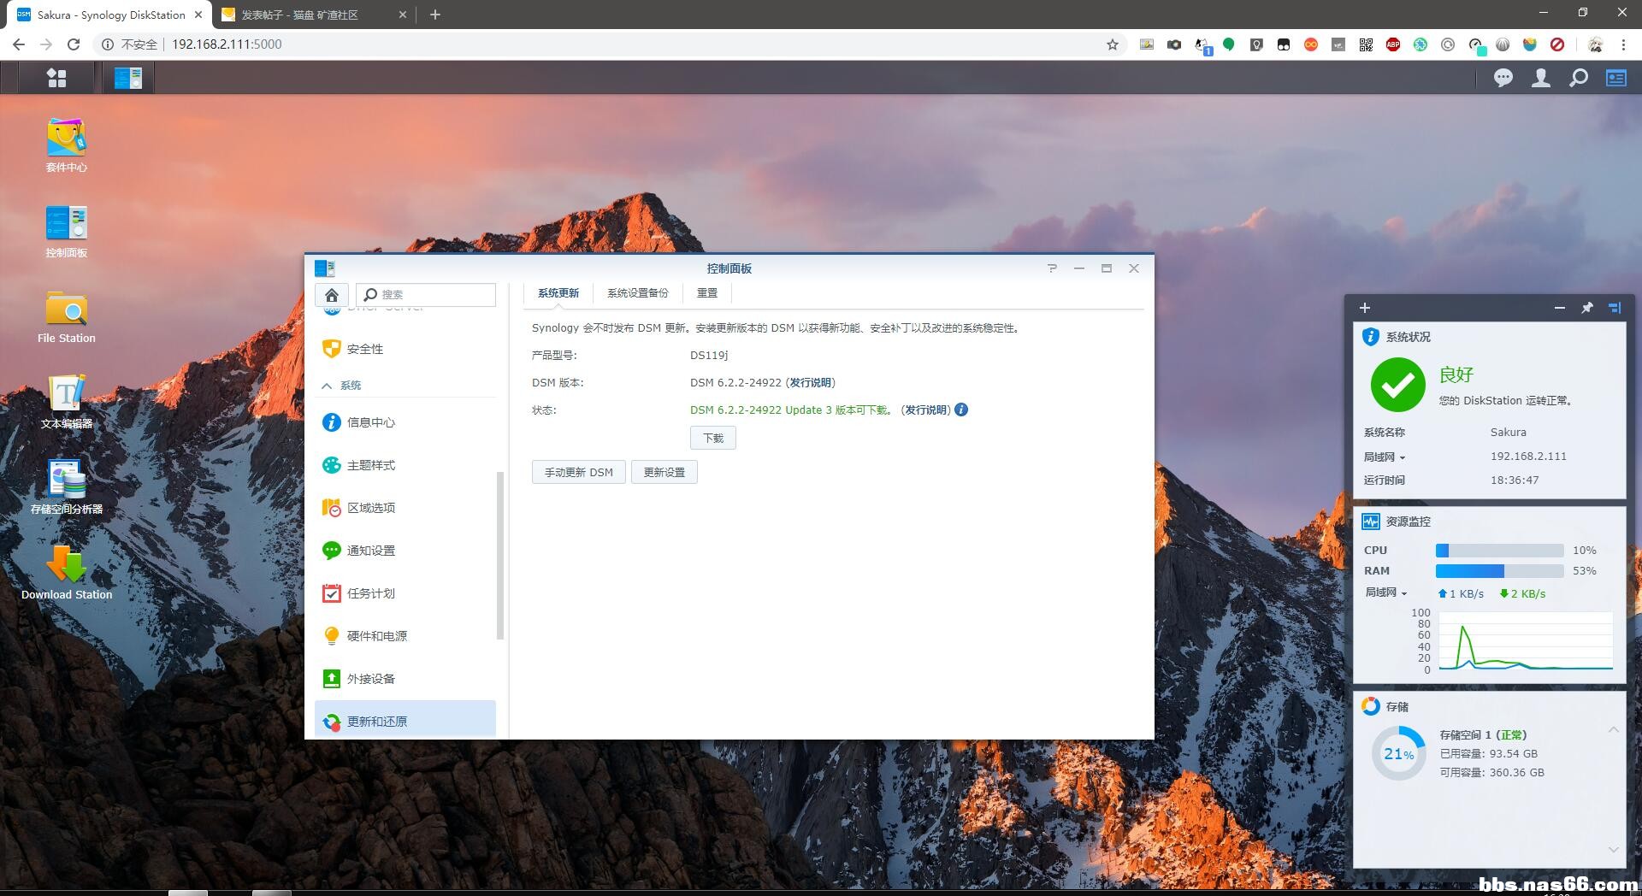Go to Control Panel home icon
Screen dimensions: 1642x896
click(x=332, y=295)
